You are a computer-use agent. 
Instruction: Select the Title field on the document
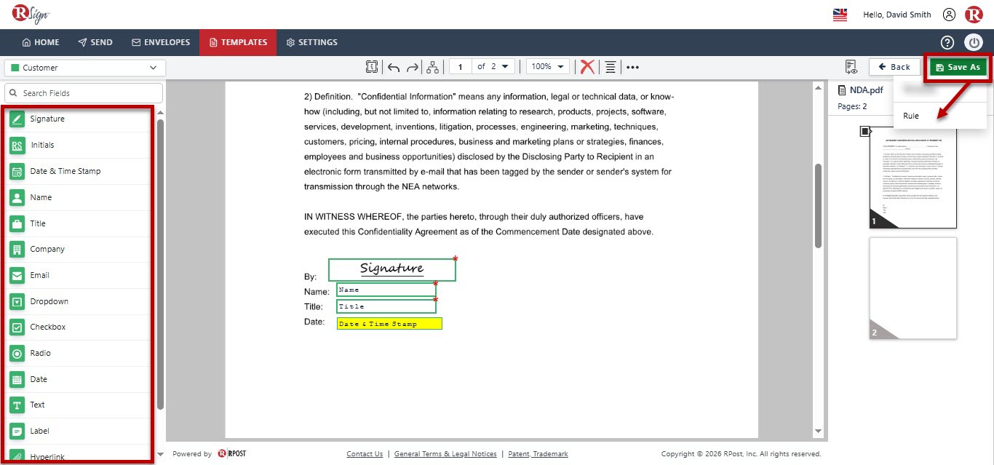tap(386, 306)
